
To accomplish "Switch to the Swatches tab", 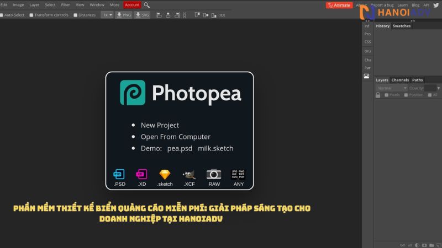I will 402,26.
